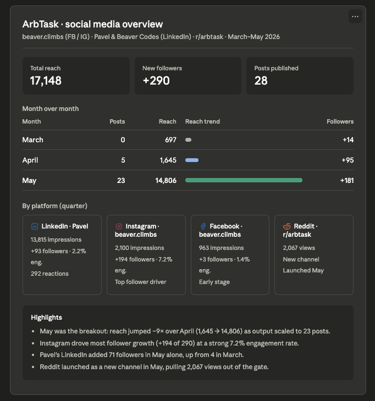Image resolution: width=375 pixels, height=401 pixels.
Task: Click 'New channel' in the Reddit card
Action: coord(301,259)
